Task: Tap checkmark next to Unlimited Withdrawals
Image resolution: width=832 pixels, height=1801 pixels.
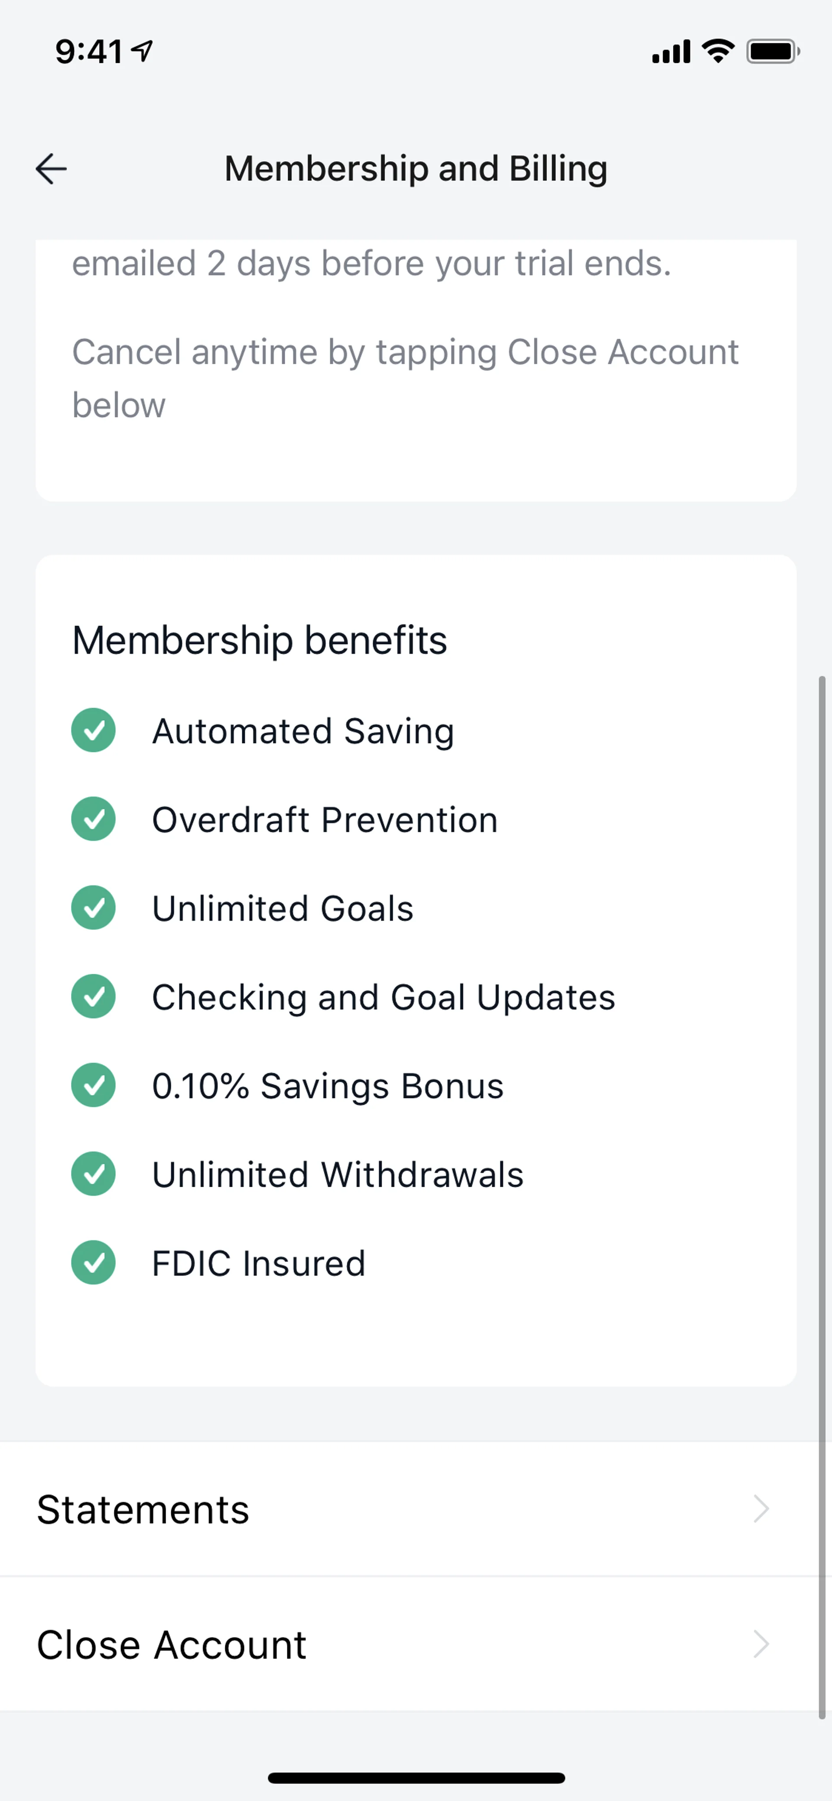Action: 93,1174
